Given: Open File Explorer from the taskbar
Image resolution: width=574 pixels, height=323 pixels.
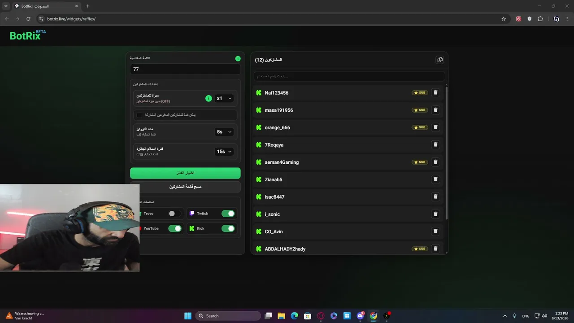Looking at the screenshot, I should point(281,316).
